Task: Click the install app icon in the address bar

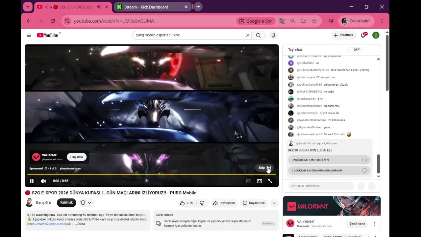Action: coord(304,21)
